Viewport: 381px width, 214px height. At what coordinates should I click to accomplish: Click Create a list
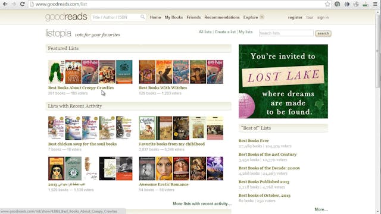tap(225, 32)
